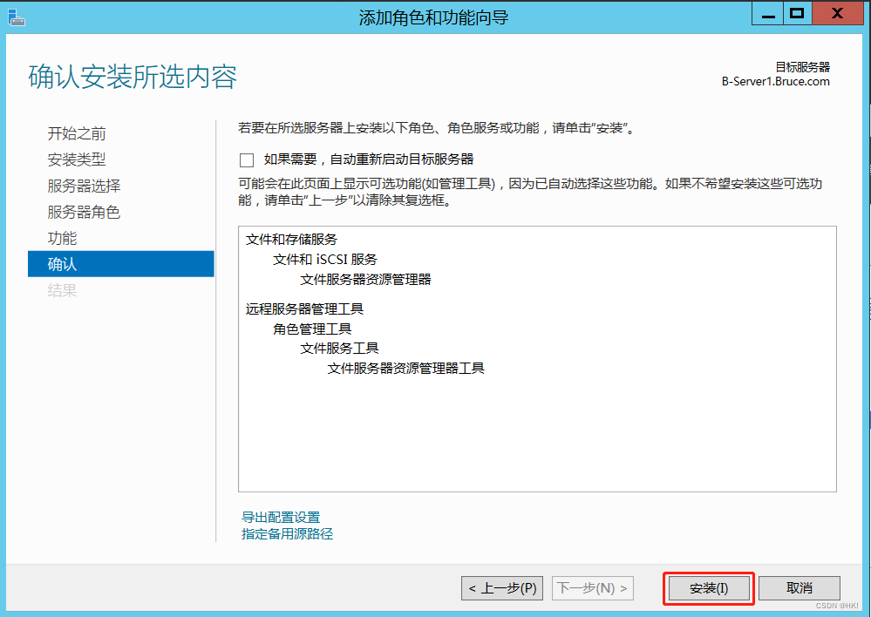The image size is (871, 617).
Task: Select the 安装类型 step in the sidebar
Action: coord(77,159)
